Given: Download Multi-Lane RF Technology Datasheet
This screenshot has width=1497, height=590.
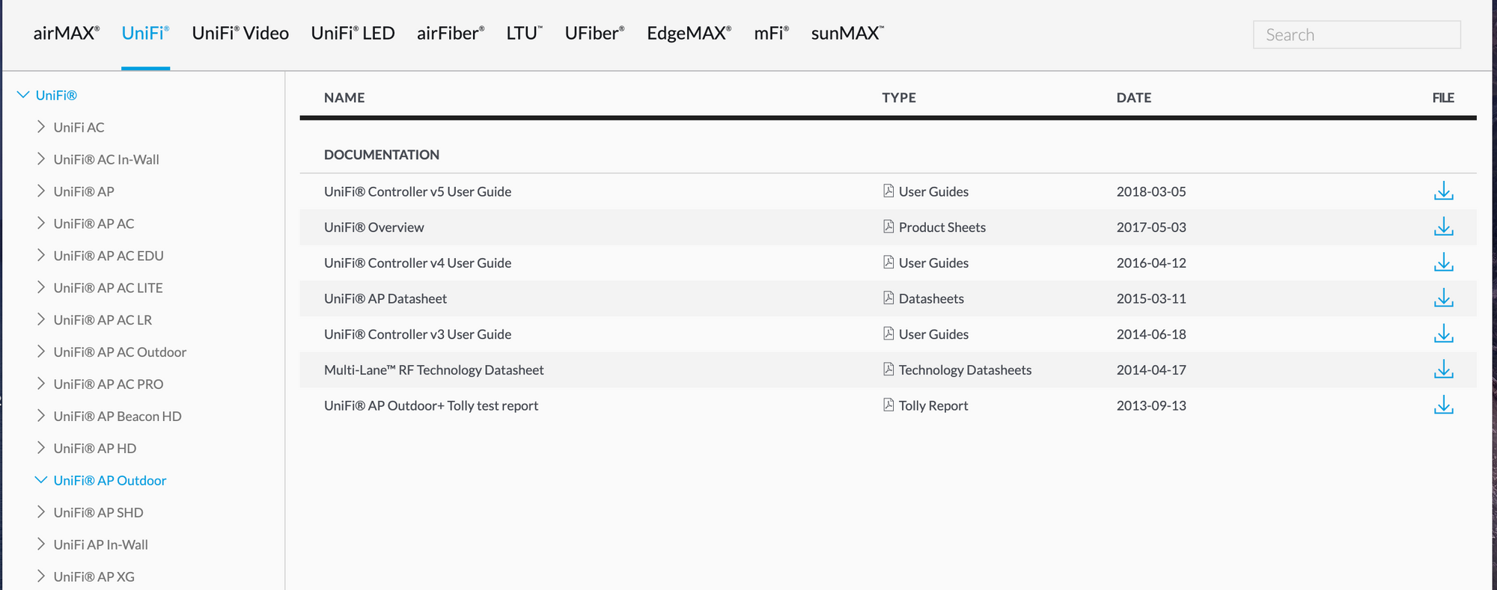Looking at the screenshot, I should (1443, 370).
